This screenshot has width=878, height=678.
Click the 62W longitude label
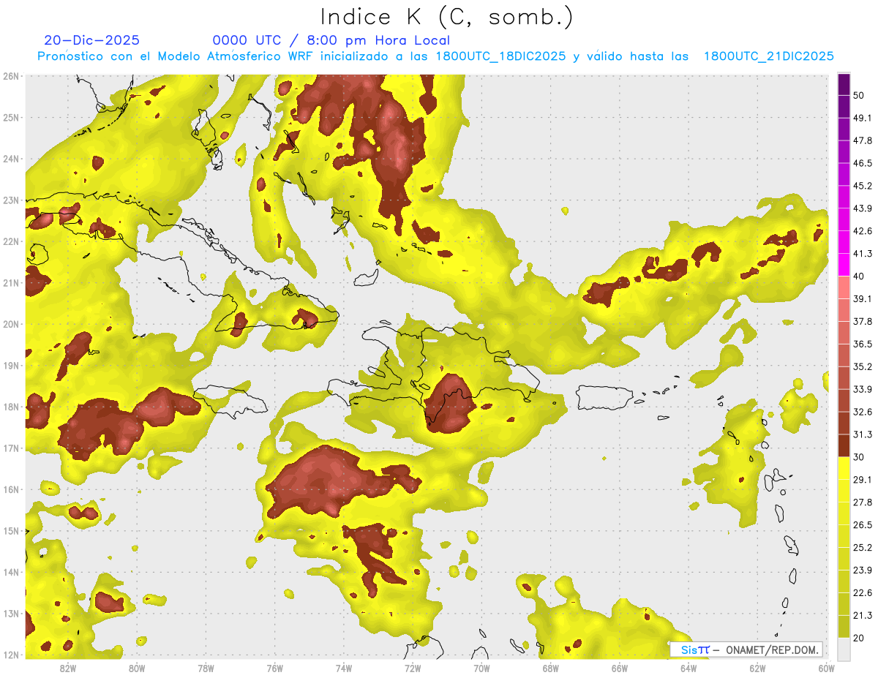pyautogui.click(x=757, y=668)
